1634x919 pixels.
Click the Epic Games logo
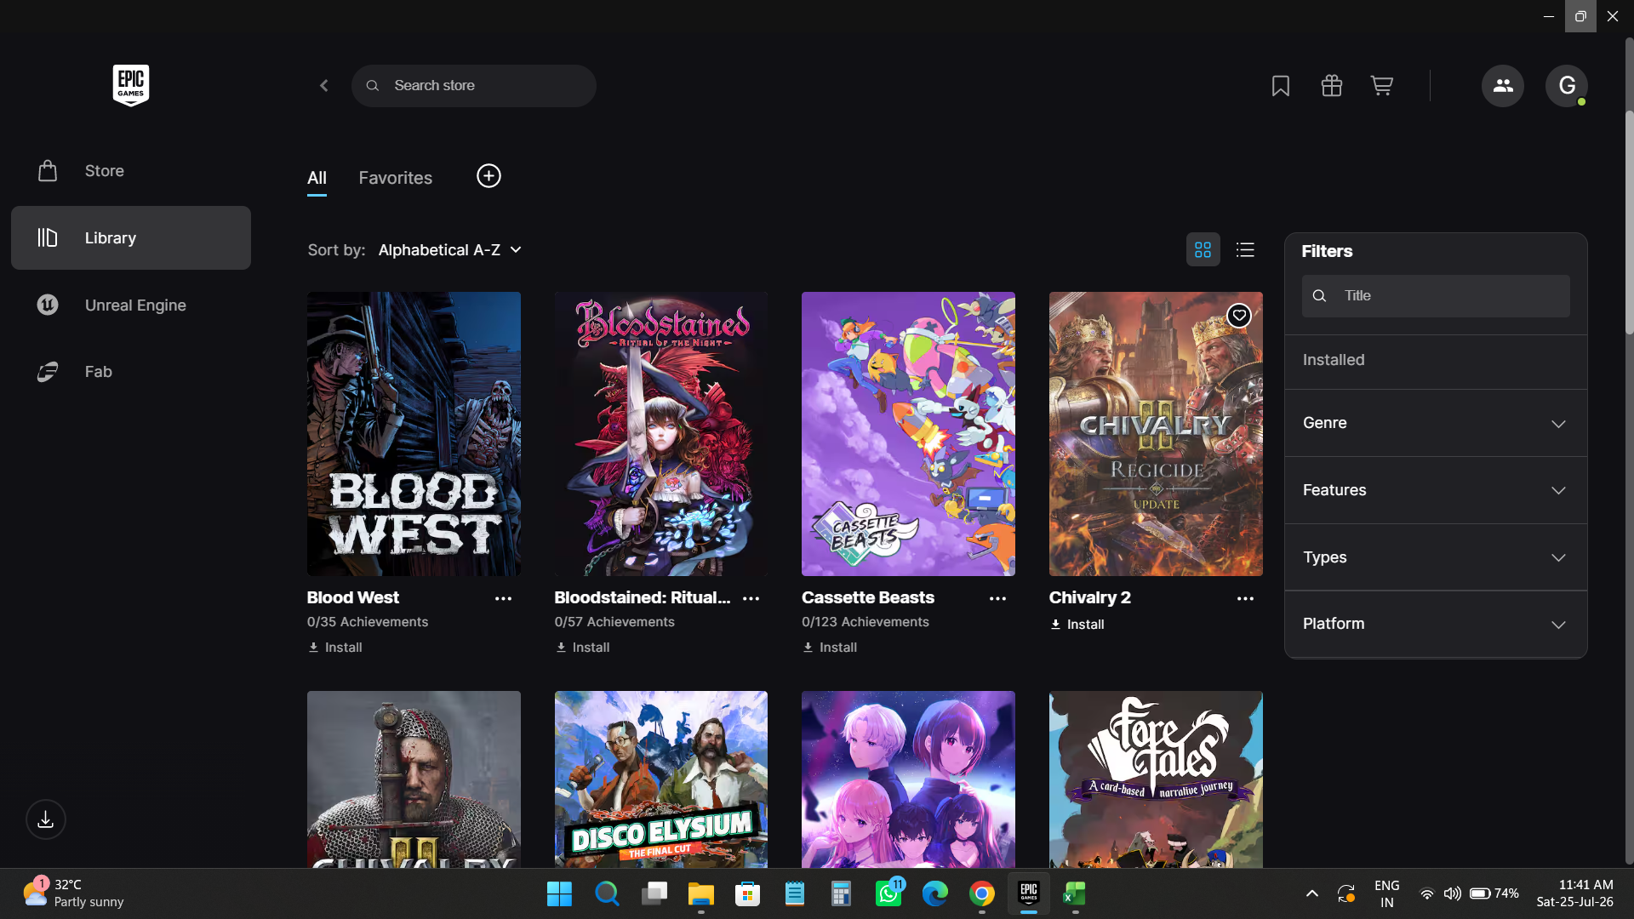(x=131, y=85)
